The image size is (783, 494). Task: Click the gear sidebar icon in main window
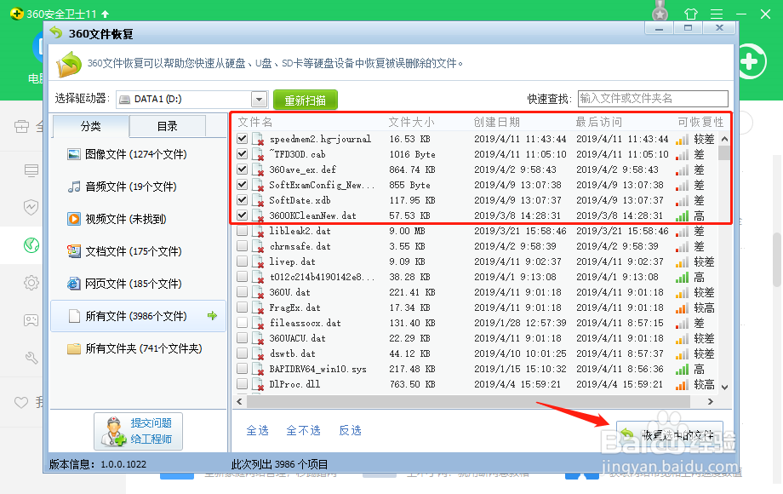(31, 284)
